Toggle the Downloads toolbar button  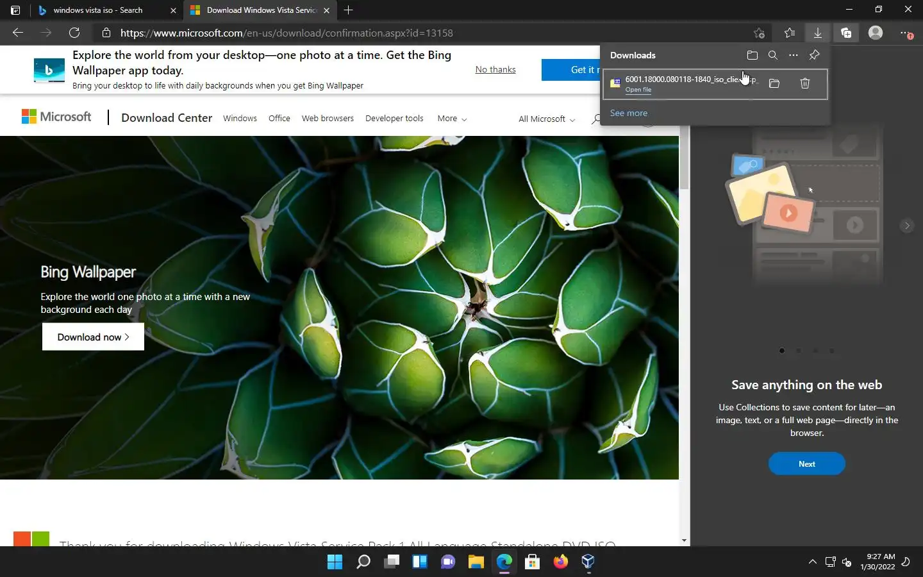coord(818,33)
